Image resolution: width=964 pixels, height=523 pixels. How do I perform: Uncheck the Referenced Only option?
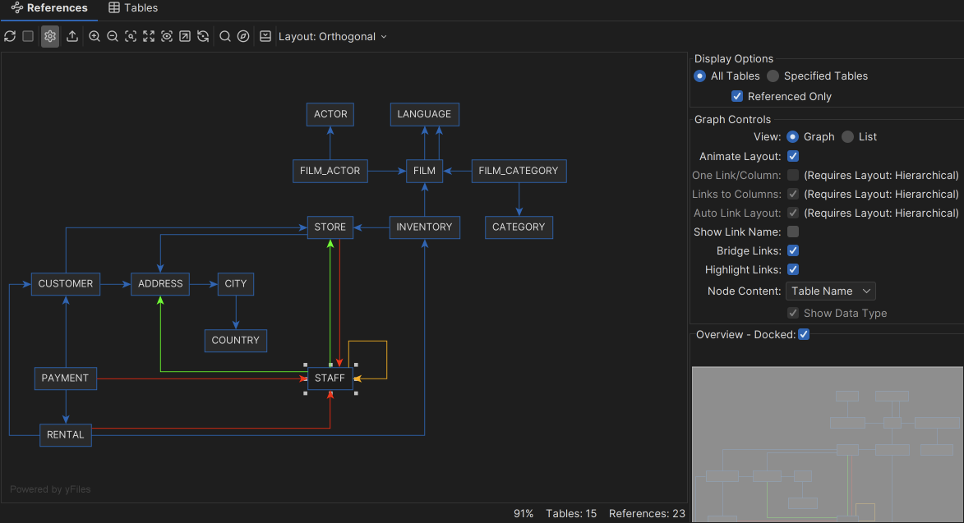click(x=737, y=96)
